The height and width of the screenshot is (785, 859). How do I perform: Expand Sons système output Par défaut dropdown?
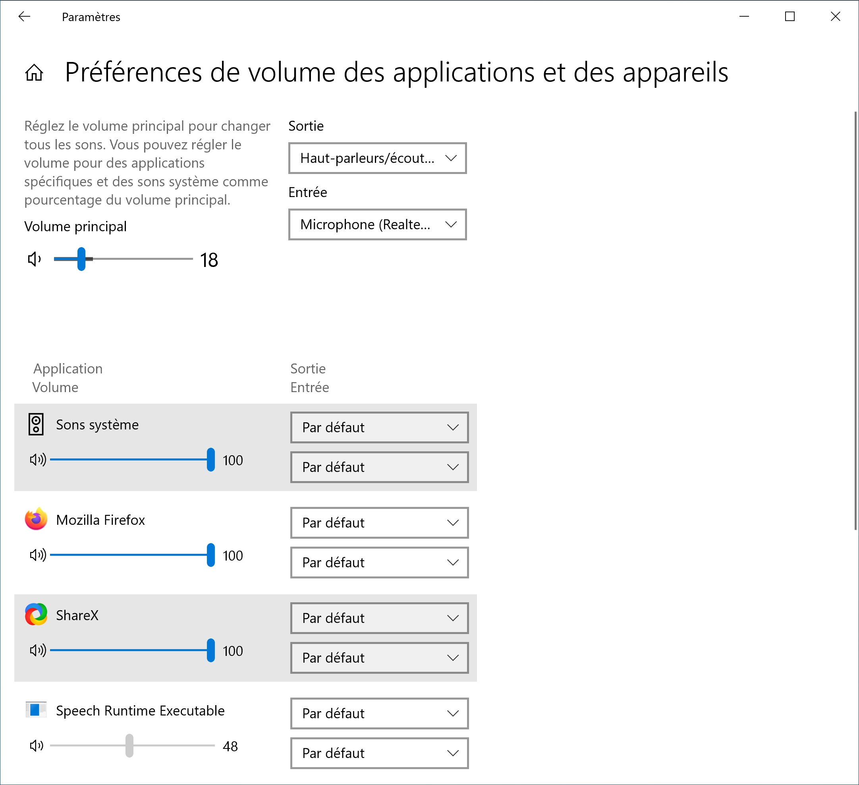[379, 427]
